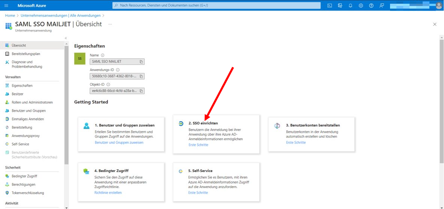This screenshot has height=209, width=444.
Task: Click Erste Schritte under Self-Service
Action: click(x=198, y=193)
